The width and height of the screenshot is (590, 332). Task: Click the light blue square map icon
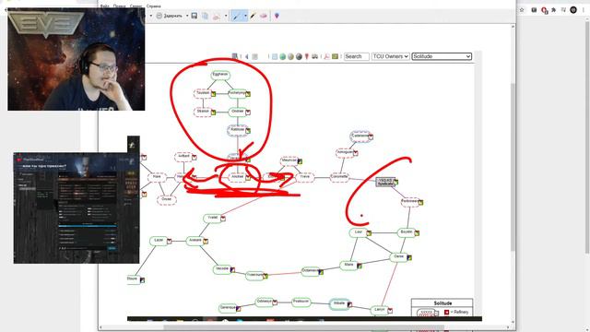pyautogui.click(x=275, y=56)
